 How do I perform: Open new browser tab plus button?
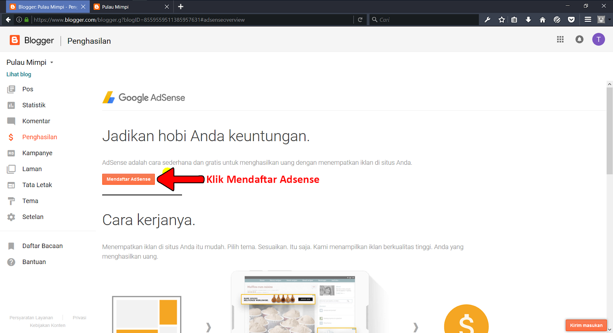(x=181, y=7)
